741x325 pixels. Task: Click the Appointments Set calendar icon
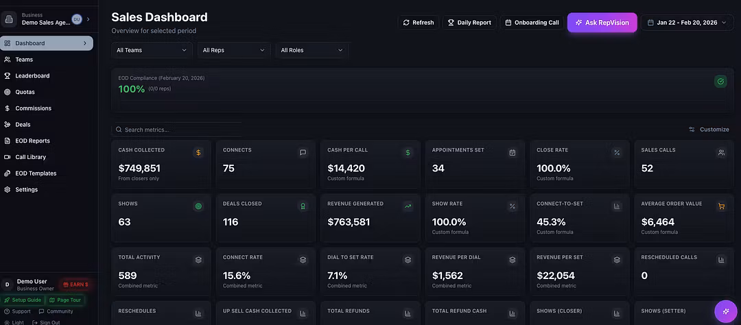click(512, 153)
